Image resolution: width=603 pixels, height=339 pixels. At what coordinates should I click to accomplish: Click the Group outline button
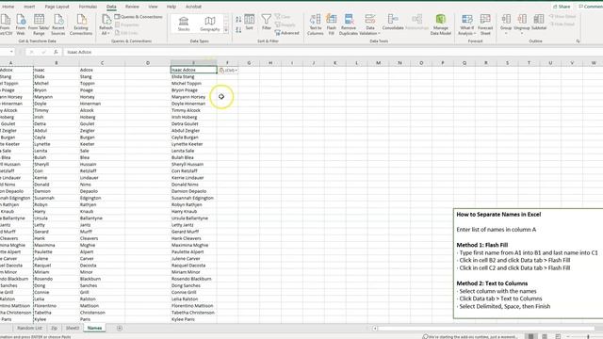[506, 24]
